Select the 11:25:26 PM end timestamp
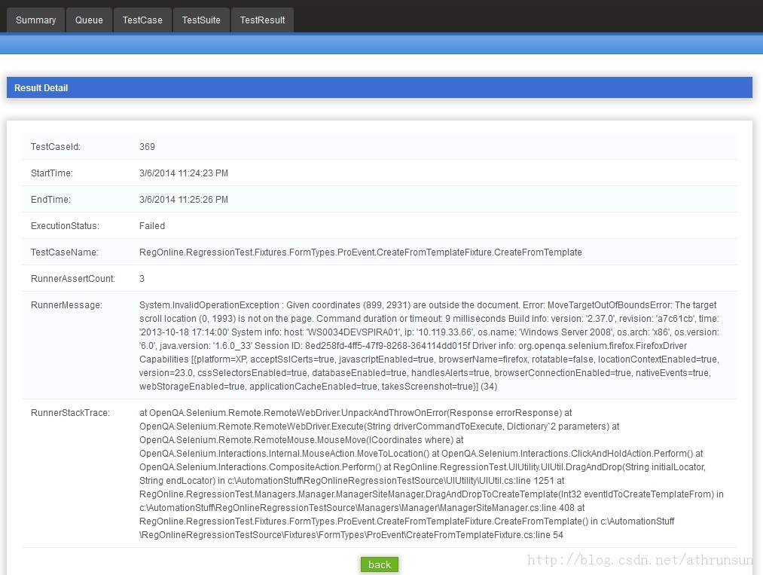The height and width of the screenshot is (575, 763). coord(183,200)
